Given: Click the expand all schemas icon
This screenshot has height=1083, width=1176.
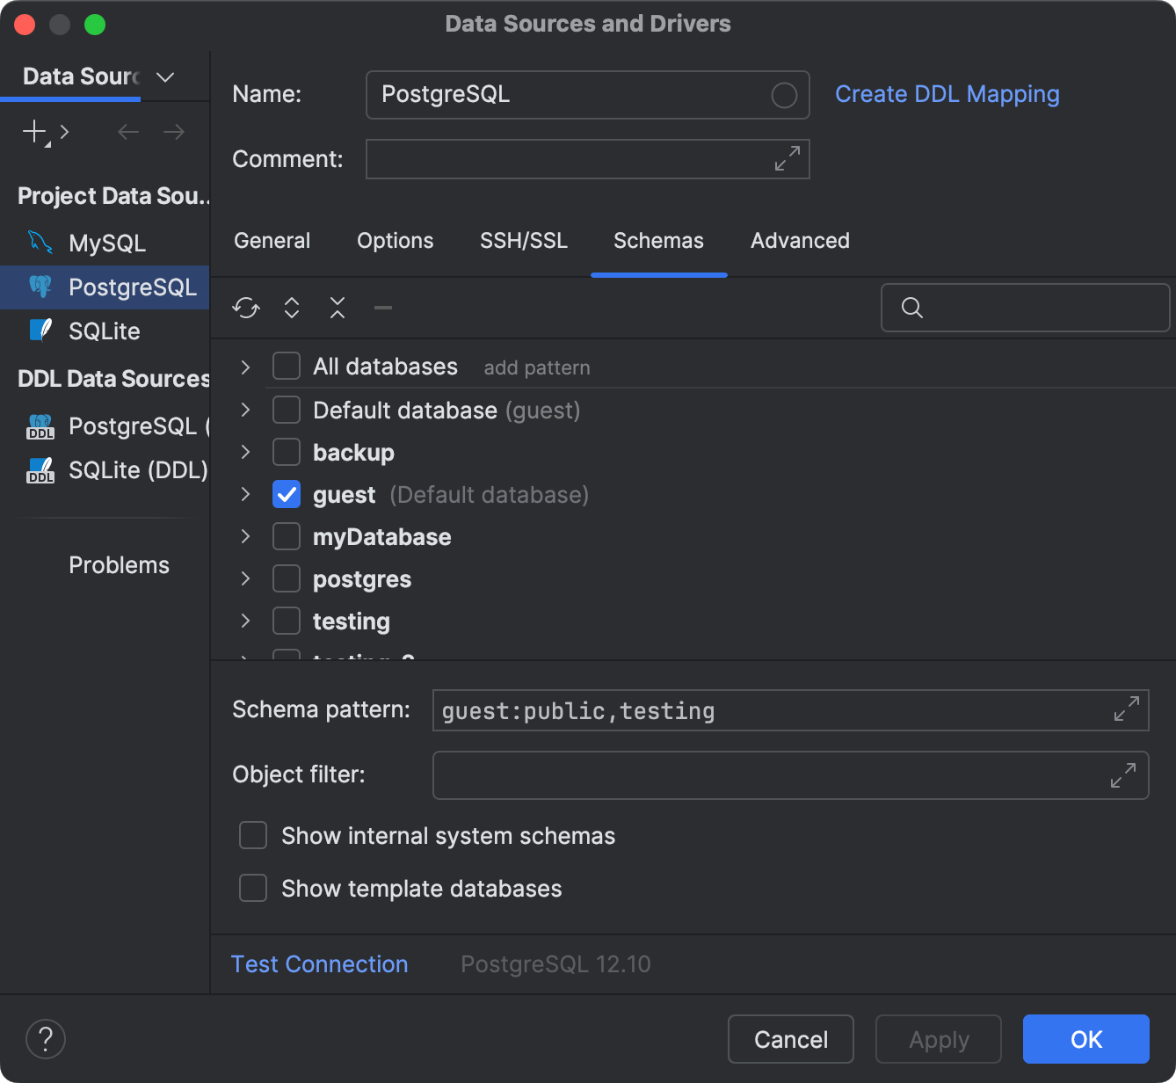Looking at the screenshot, I should click(291, 308).
